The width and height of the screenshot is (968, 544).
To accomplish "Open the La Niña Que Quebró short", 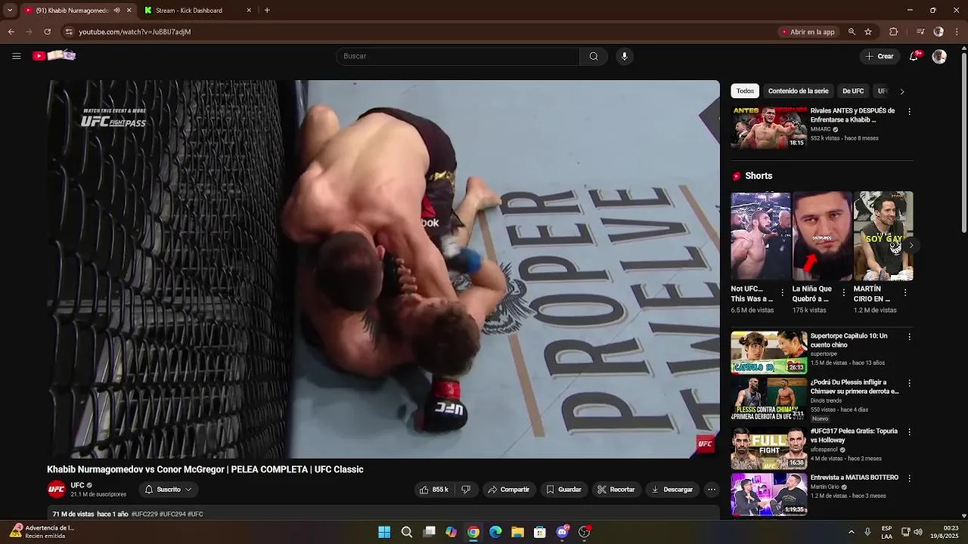I will (x=822, y=236).
